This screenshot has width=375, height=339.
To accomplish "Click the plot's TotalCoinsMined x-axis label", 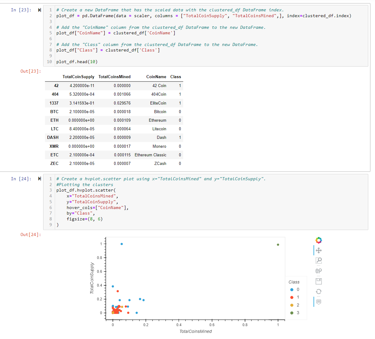I will 195,331.
